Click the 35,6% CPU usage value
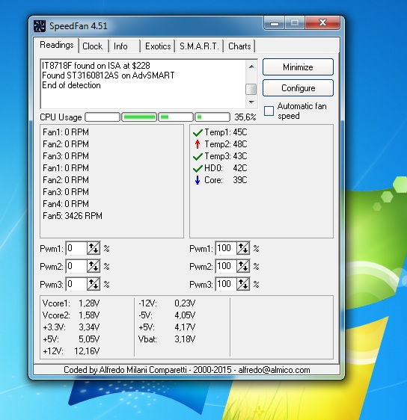The width and height of the screenshot is (407, 420). coord(245,117)
